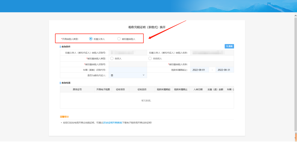Select the 被扣缴纳税人 radio option
The height and width of the screenshot is (142, 297).
[119, 39]
